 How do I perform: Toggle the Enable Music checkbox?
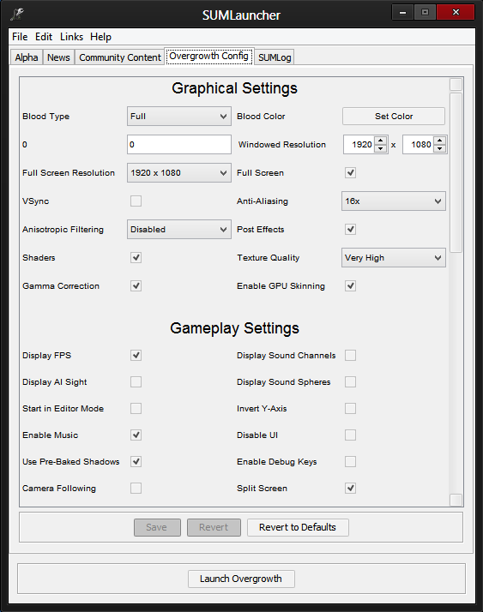pos(136,435)
